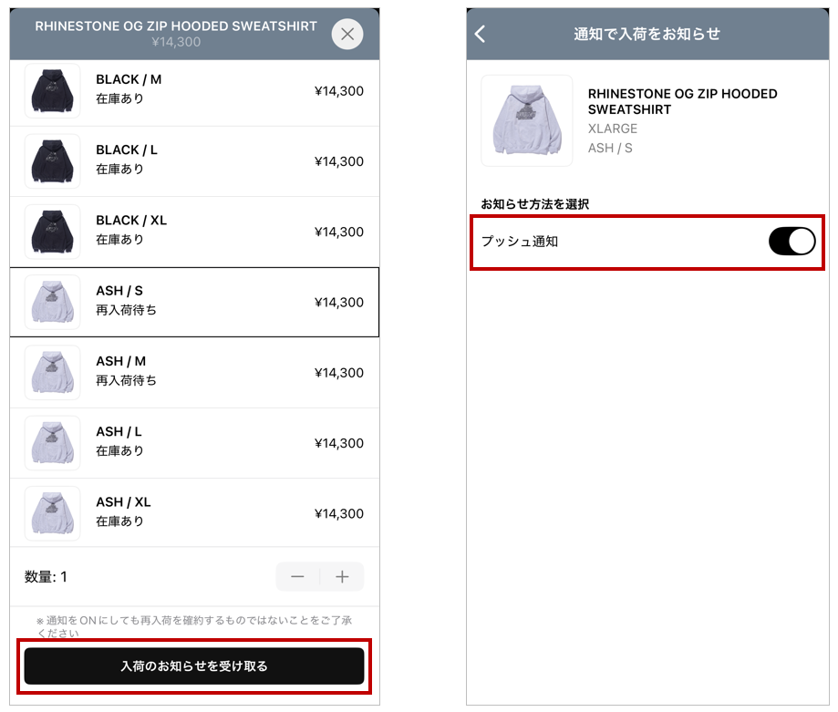
Task: Tap the ASH / XL hoodie thumbnail
Action: point(52,513)
